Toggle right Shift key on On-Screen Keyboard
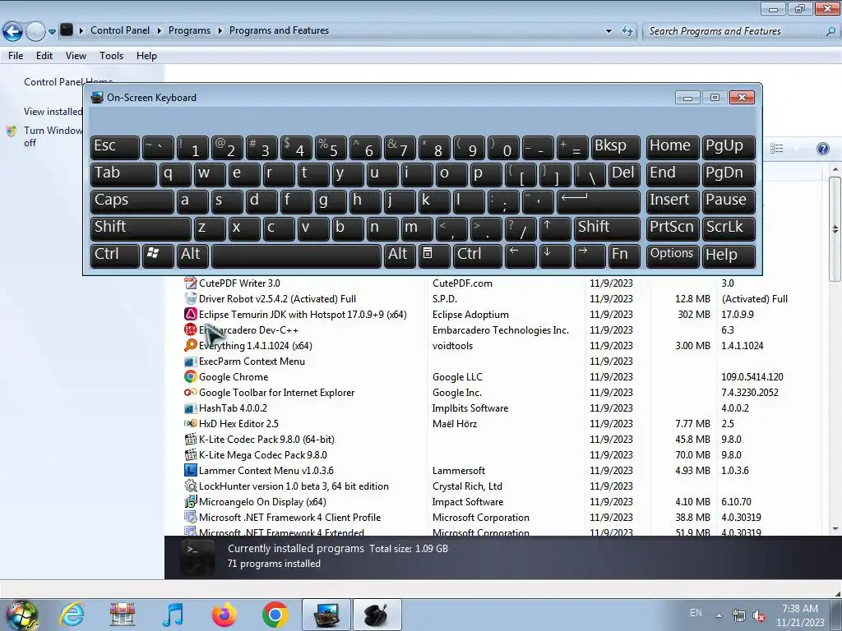Image resolution: width=842 pixels, height=631 pixels. point(607,228)
